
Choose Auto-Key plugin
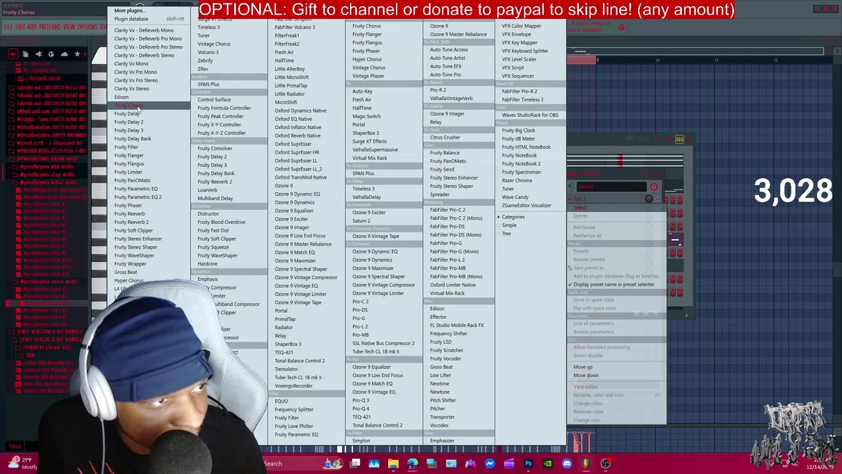(362, 92)
